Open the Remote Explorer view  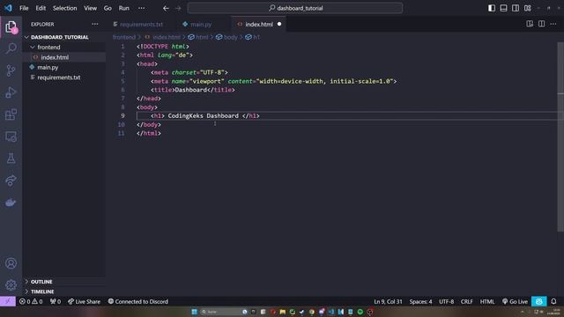pos(11,136)
